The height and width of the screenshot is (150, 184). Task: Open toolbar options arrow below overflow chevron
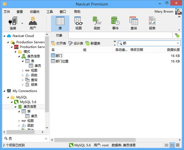179,30
